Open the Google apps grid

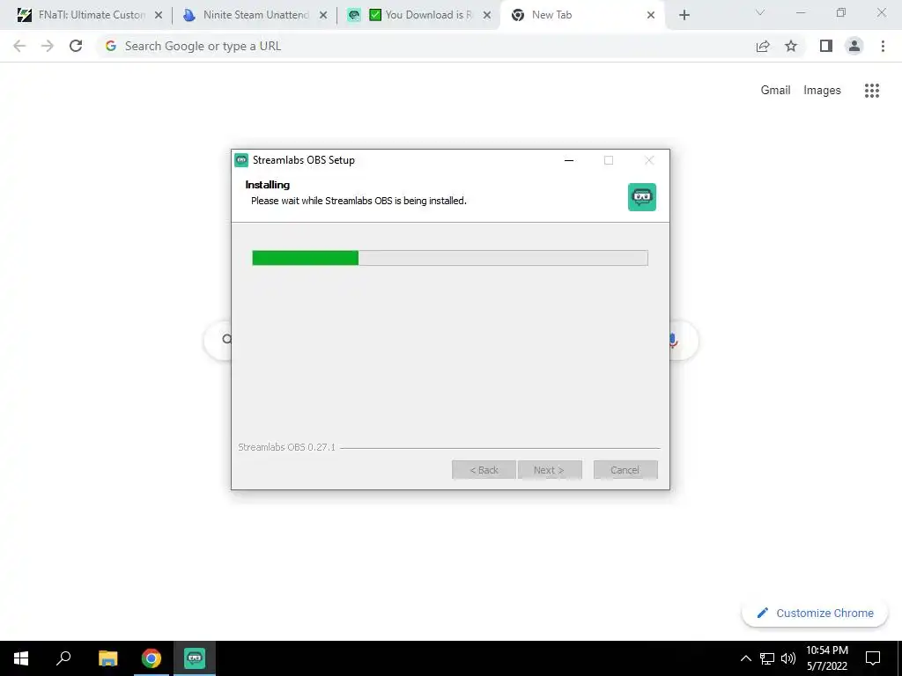point(871,91)
